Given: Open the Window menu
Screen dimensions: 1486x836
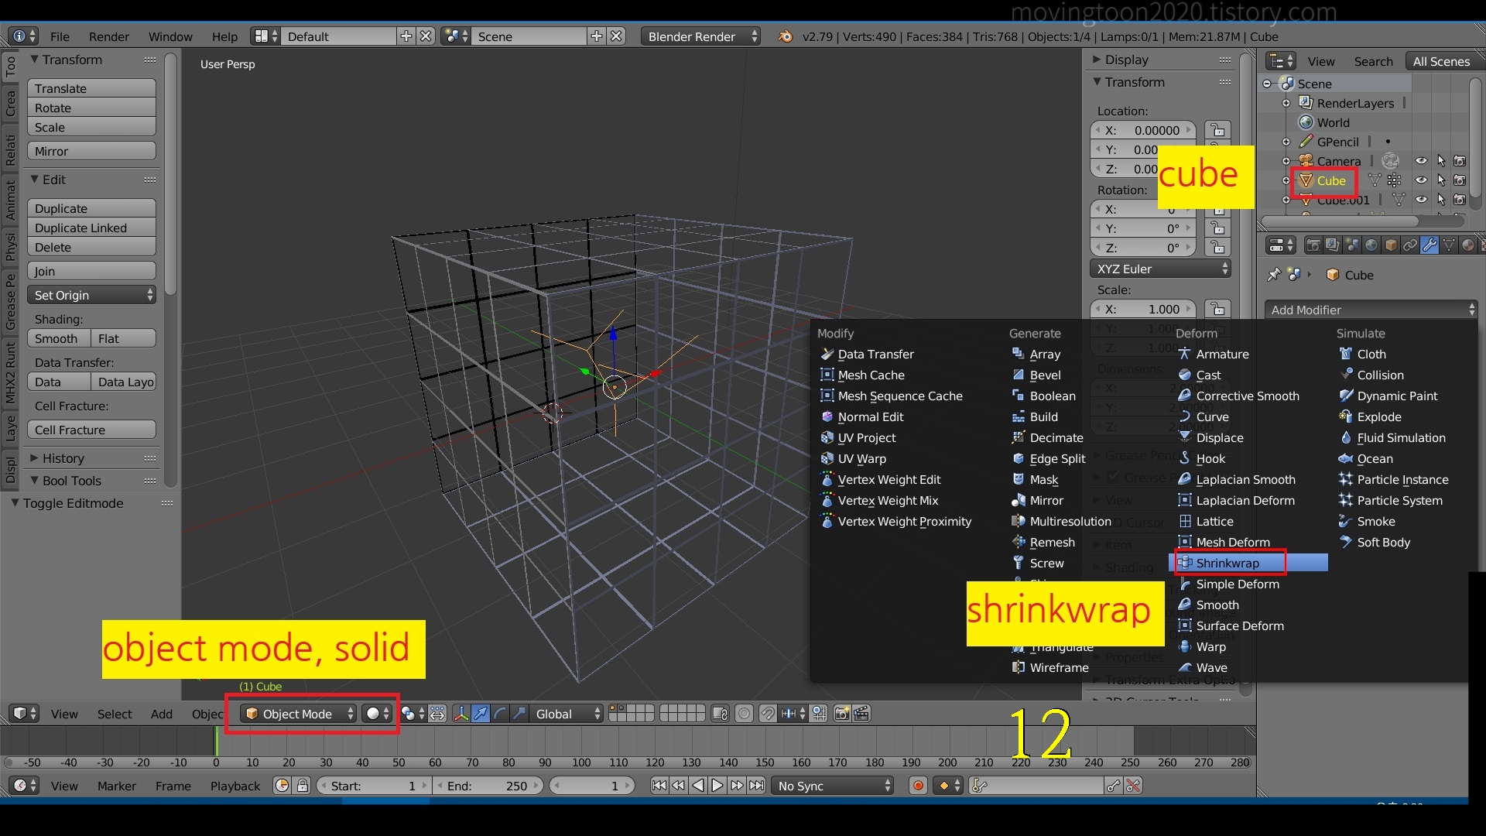Looking at the screenshot, I should [x=170, y=36].
